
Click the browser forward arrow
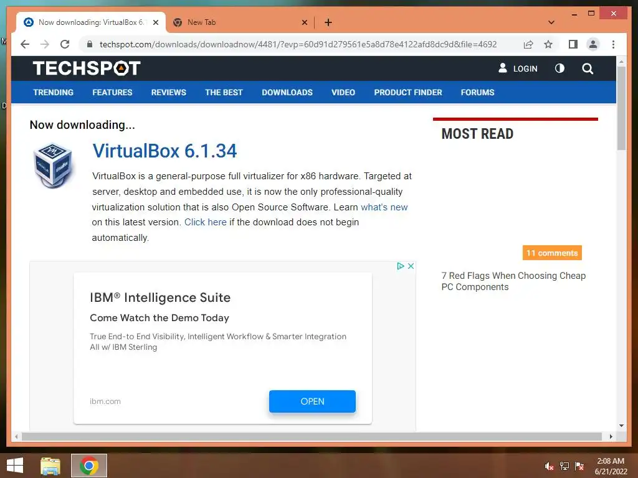[45, 44]
